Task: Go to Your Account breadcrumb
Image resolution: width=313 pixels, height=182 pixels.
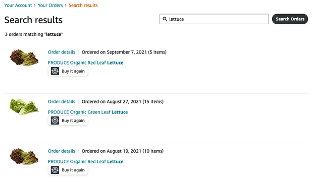Action: tap(18, 6)
